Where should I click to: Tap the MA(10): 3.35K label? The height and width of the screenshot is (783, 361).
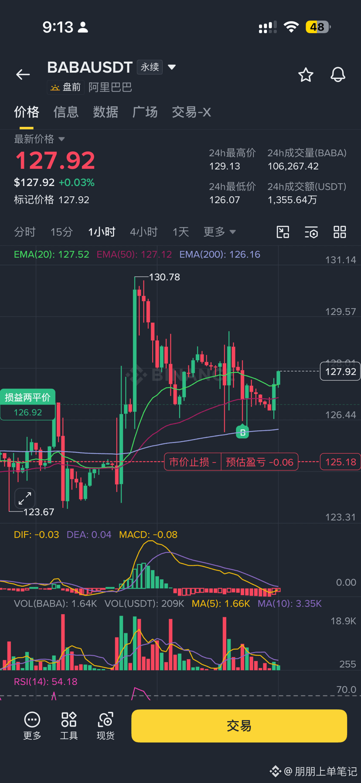point(289,603)
